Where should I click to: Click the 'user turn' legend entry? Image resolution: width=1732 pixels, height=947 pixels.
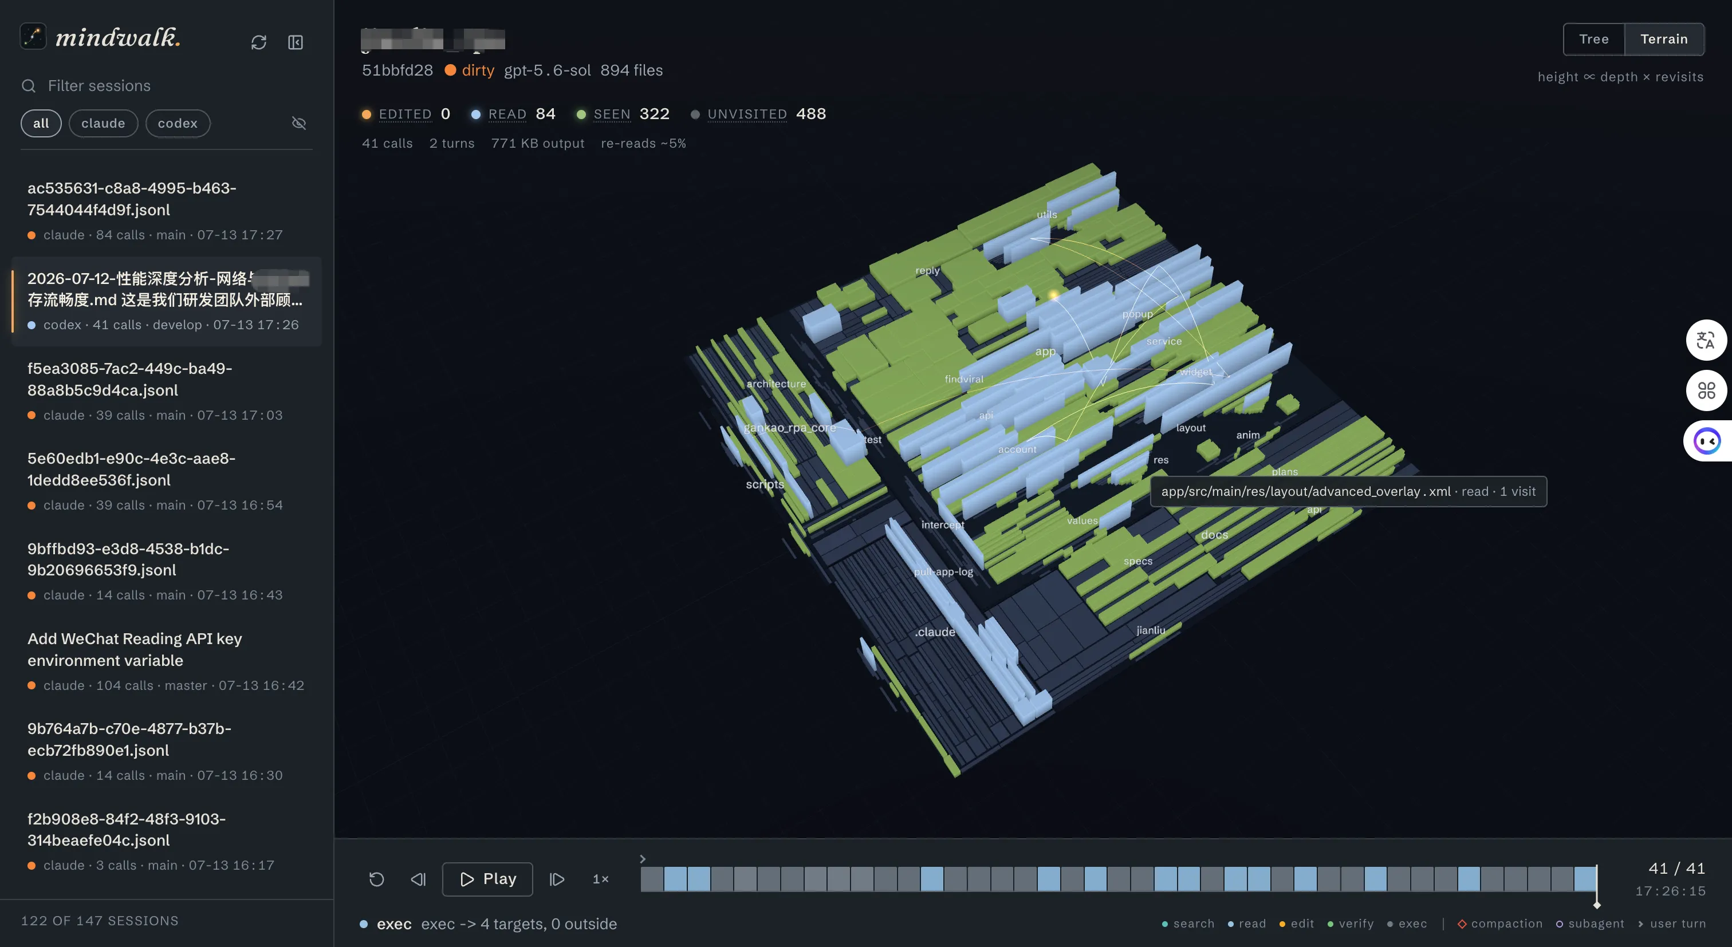[1672, 924]
